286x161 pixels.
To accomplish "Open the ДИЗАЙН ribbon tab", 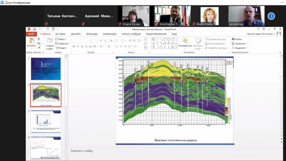I will [75, 34].
